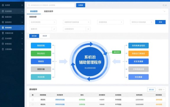Click the small green tag beside the central circle

(x=117, y=52)
